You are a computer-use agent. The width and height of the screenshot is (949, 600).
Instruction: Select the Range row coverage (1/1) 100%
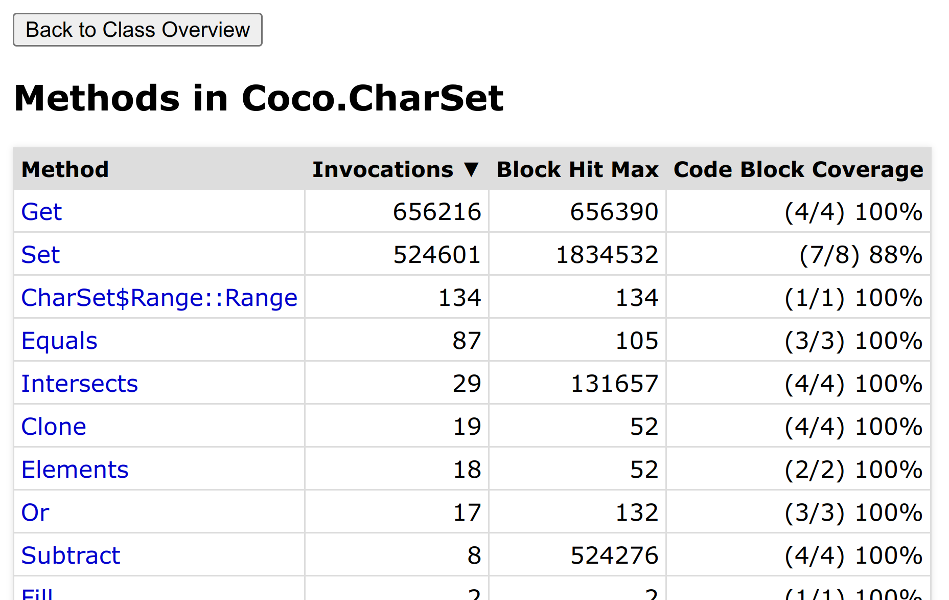tap(853, 298)
